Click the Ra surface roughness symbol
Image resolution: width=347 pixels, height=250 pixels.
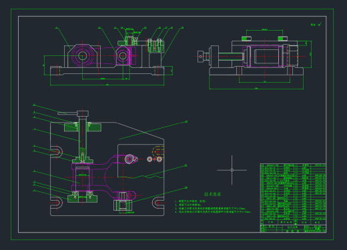316,25
